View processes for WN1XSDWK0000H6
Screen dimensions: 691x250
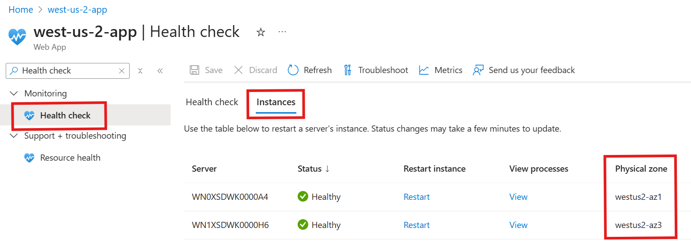tap(518, 225)
